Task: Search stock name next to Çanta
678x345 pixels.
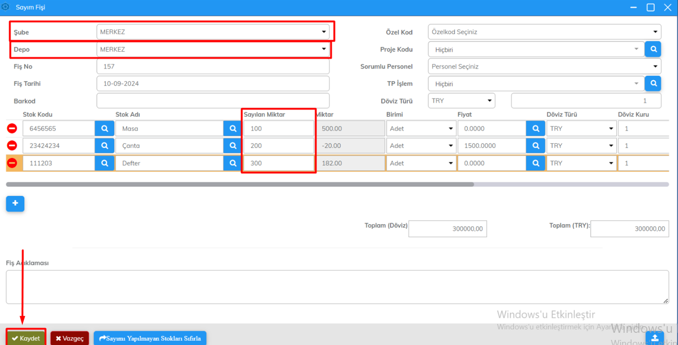Action: 232,146
